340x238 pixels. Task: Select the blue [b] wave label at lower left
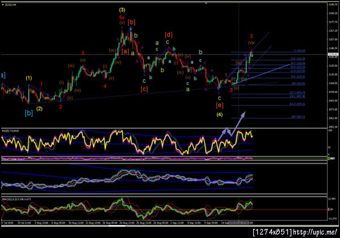point(29,113)
